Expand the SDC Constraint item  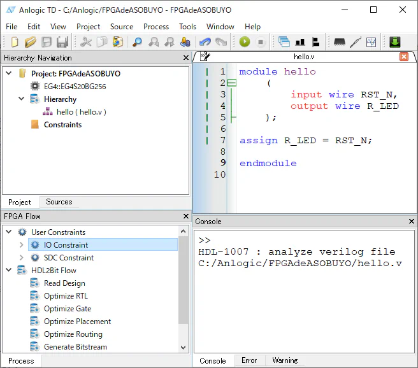point(21,258)
